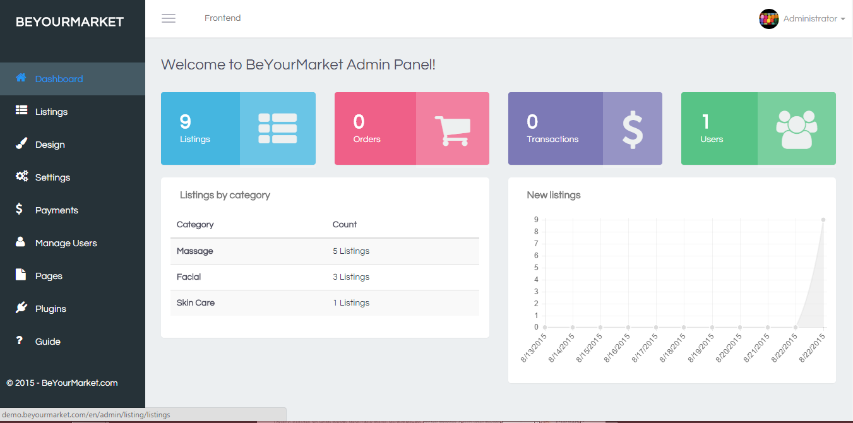853x423 pixels.
Task: Click the Guide question mark icon
Action: (20, 340)
